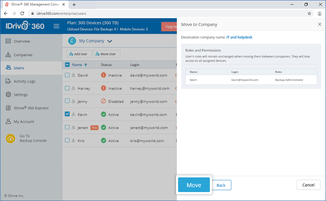Expand the My Company dropdown chevron

click(110, 41)
